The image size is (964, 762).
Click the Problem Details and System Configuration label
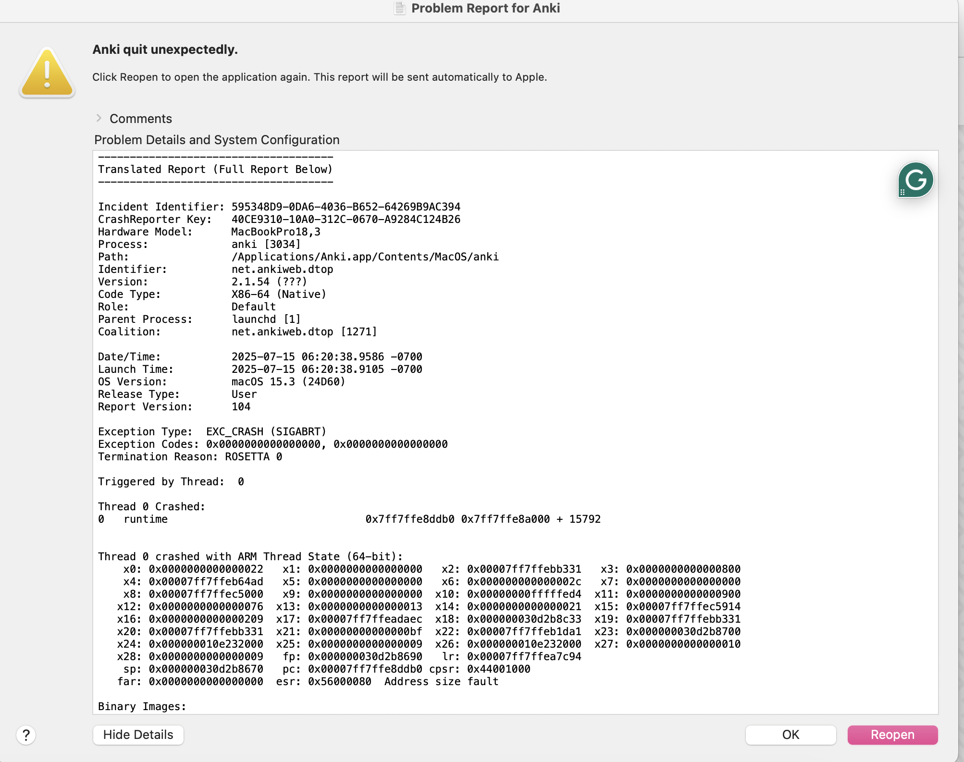tap(217, 140)
